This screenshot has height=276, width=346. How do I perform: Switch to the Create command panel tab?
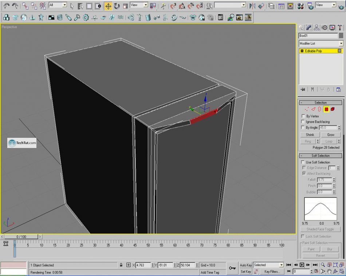(301, 28)
